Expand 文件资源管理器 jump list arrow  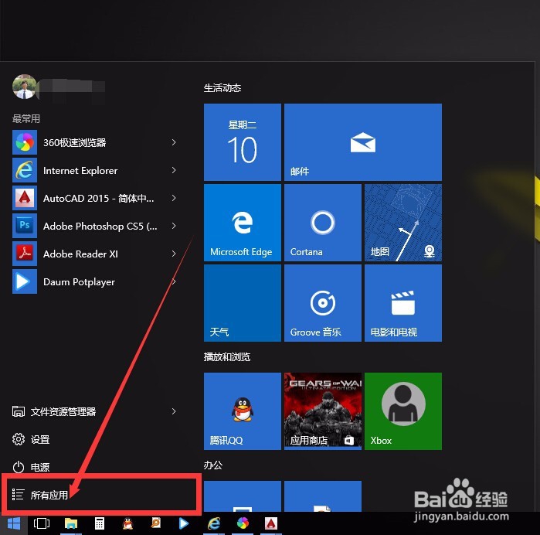tap(174, 411)
